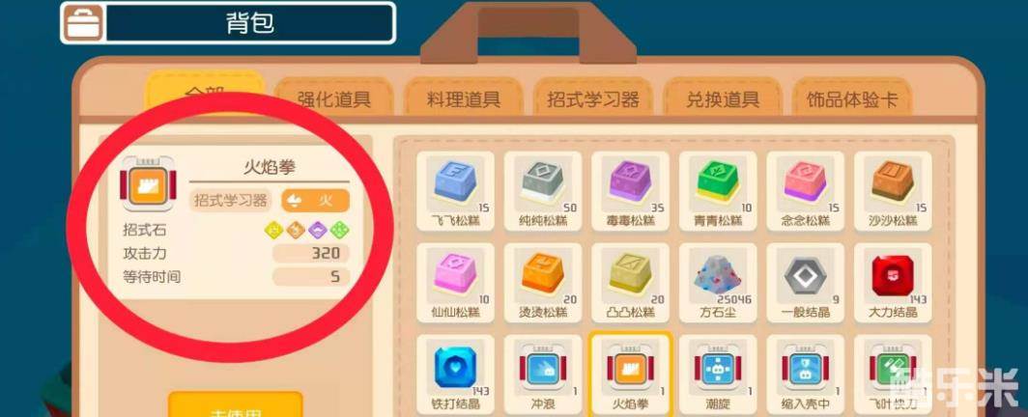1028x417 pixels.
Task: Click the orange use button below details
Action: tap(236, 405)
